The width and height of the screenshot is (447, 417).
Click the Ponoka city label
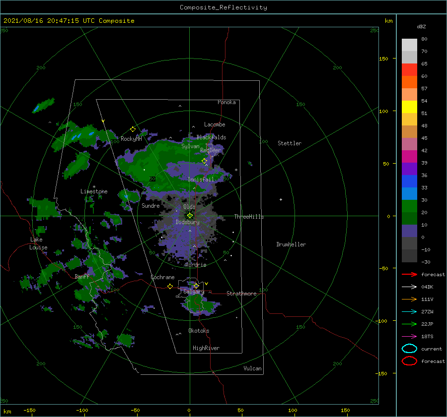pos(226,102)
